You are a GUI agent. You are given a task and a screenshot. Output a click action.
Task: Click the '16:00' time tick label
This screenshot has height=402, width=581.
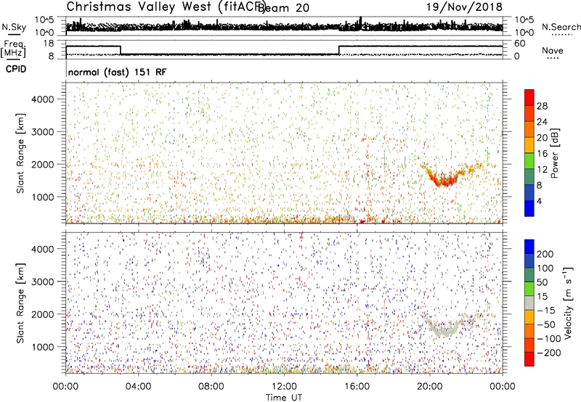(x=357, y=387)
